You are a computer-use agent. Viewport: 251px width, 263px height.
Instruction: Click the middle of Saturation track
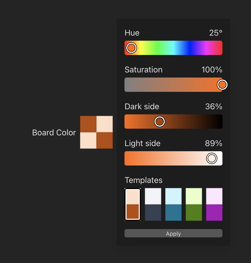(x=173, y=85)
